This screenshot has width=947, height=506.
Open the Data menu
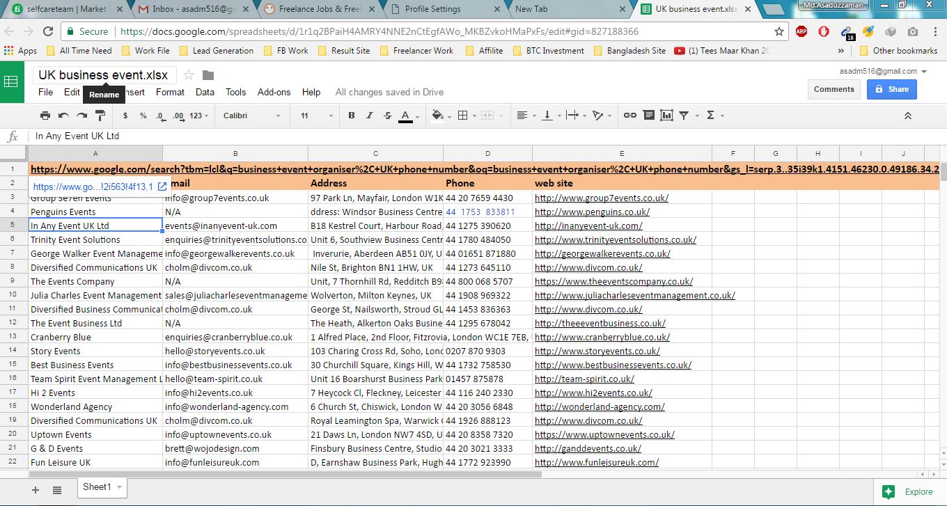(205, 92)
